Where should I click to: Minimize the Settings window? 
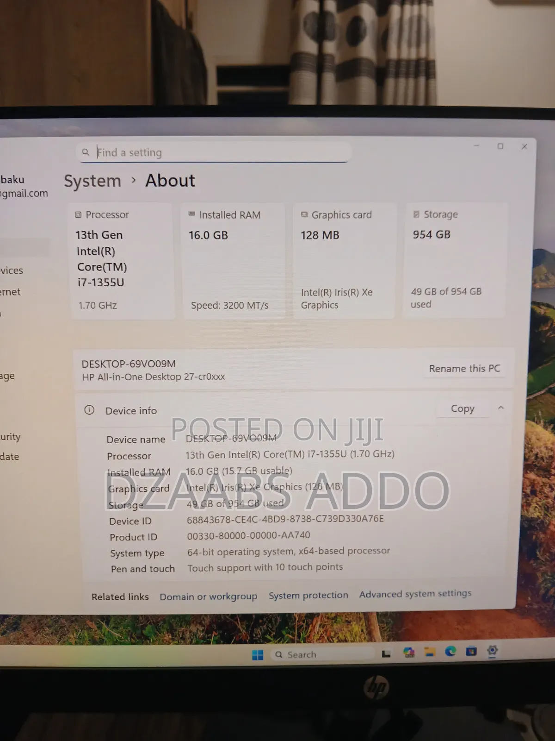tap(476, 146)
